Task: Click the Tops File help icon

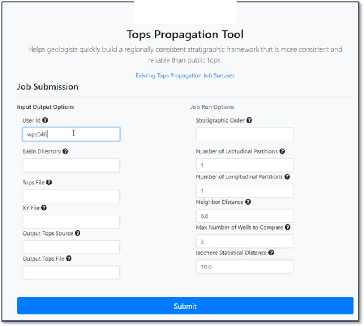Action: pos(49,183)
